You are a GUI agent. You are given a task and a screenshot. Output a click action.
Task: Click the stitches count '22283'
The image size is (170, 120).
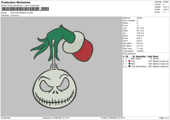[166, 2]
